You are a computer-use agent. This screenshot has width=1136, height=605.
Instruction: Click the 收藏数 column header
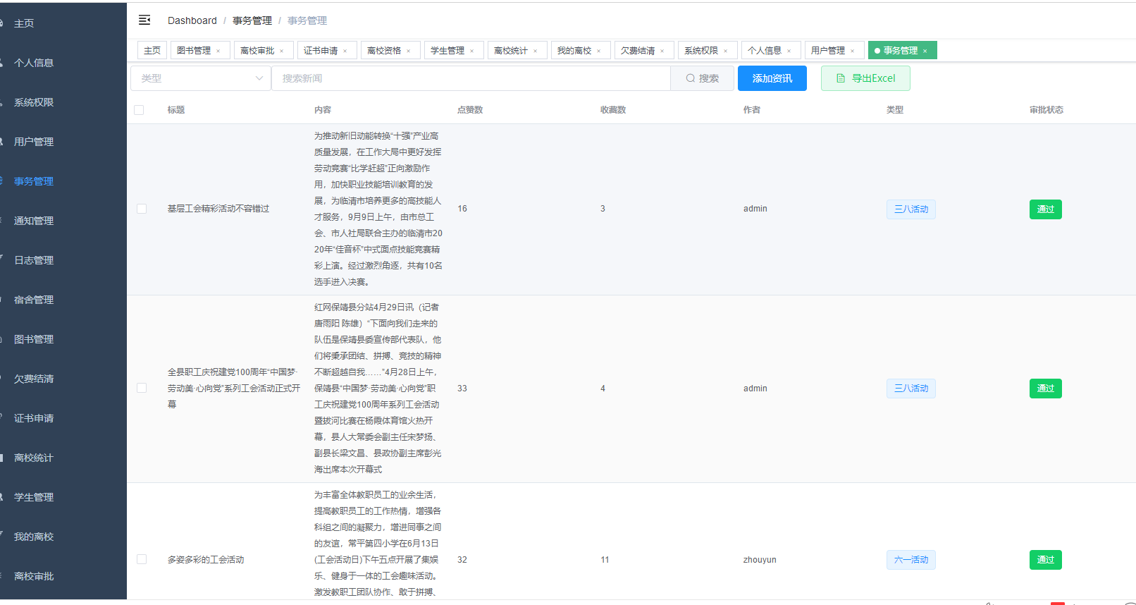pos(613,110)
